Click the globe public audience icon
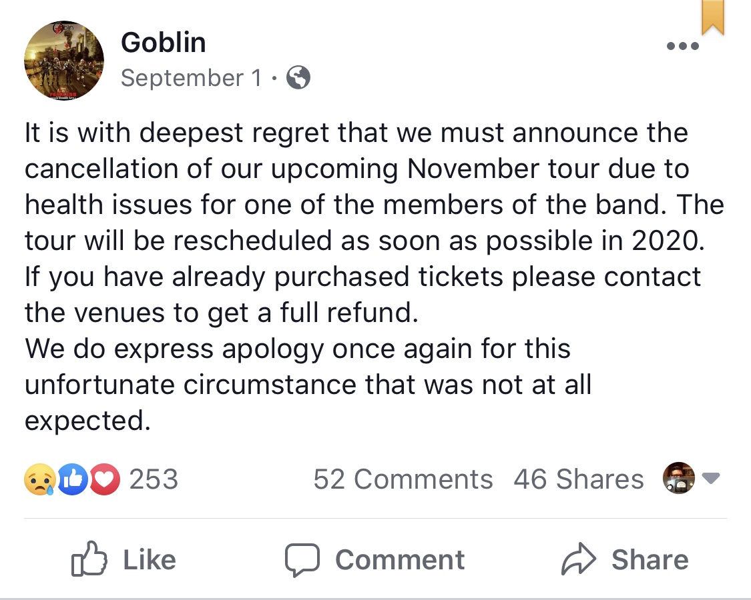 pos(298,79)
